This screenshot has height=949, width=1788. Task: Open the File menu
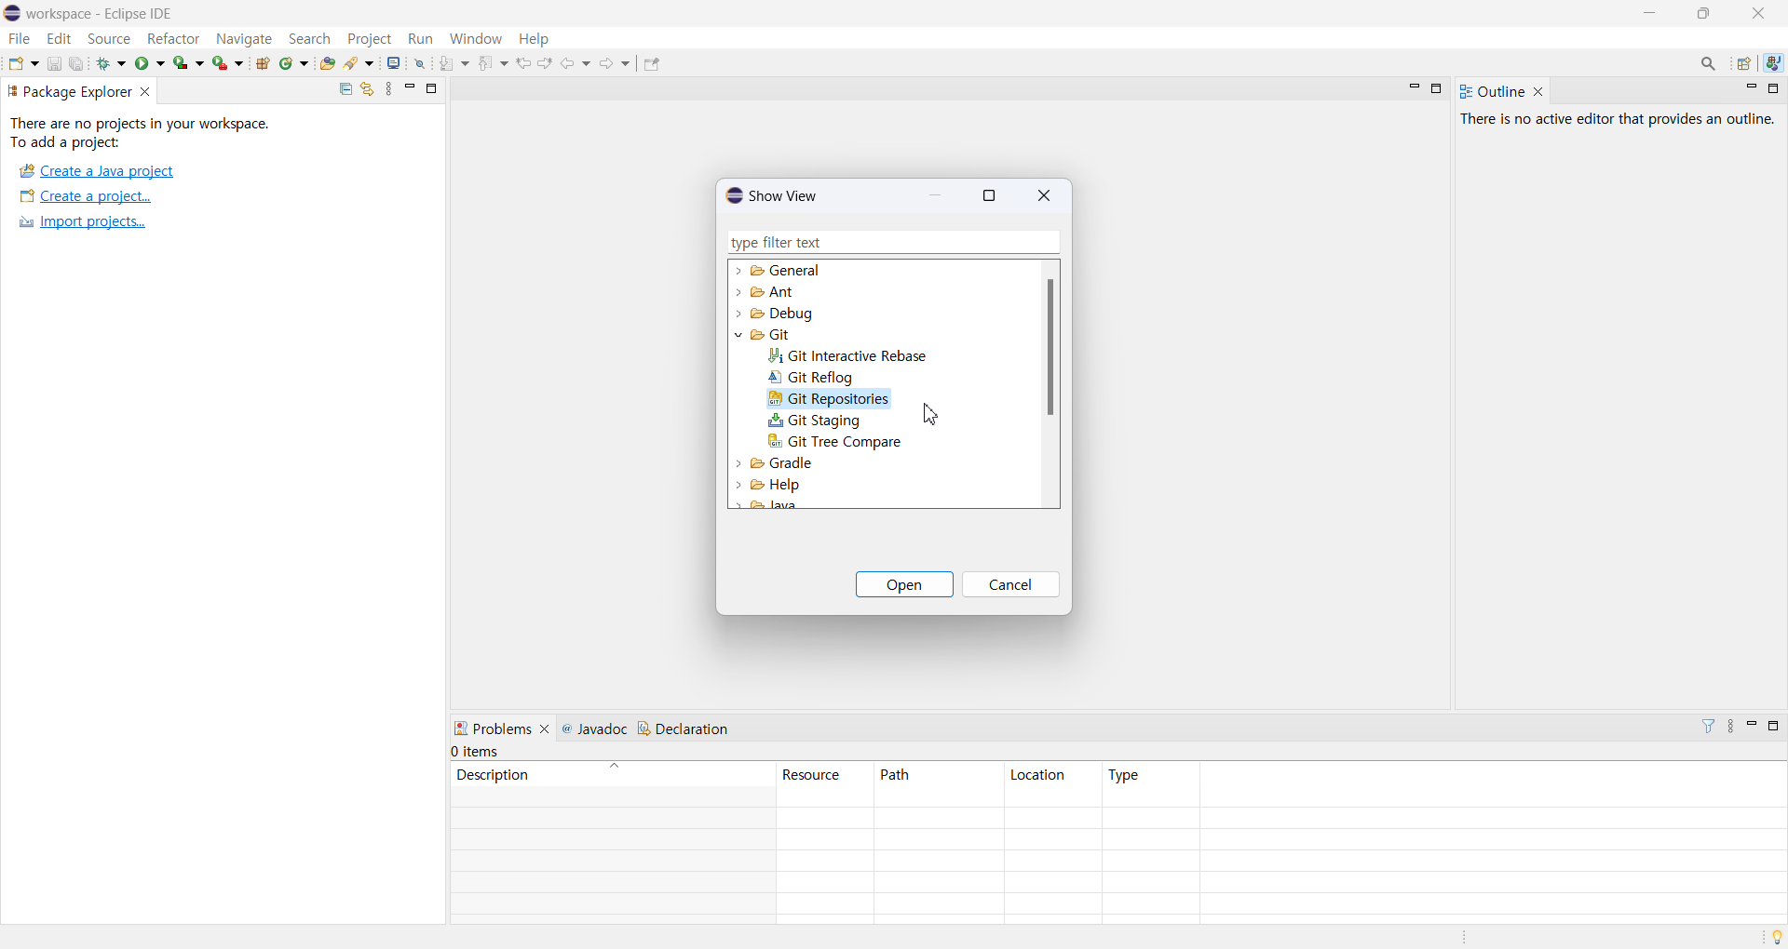pos(20,39)
